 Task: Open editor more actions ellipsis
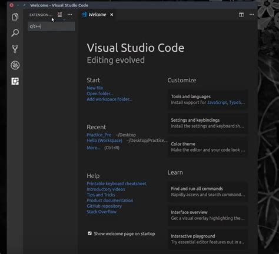pyautogui.click(x=252, y=15)
